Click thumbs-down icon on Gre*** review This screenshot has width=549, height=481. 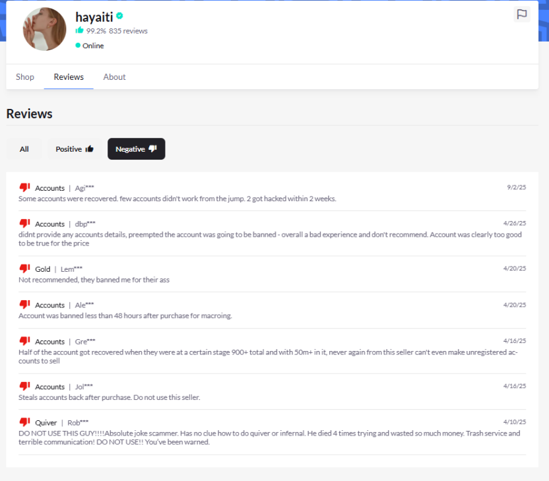click(24, 340)
